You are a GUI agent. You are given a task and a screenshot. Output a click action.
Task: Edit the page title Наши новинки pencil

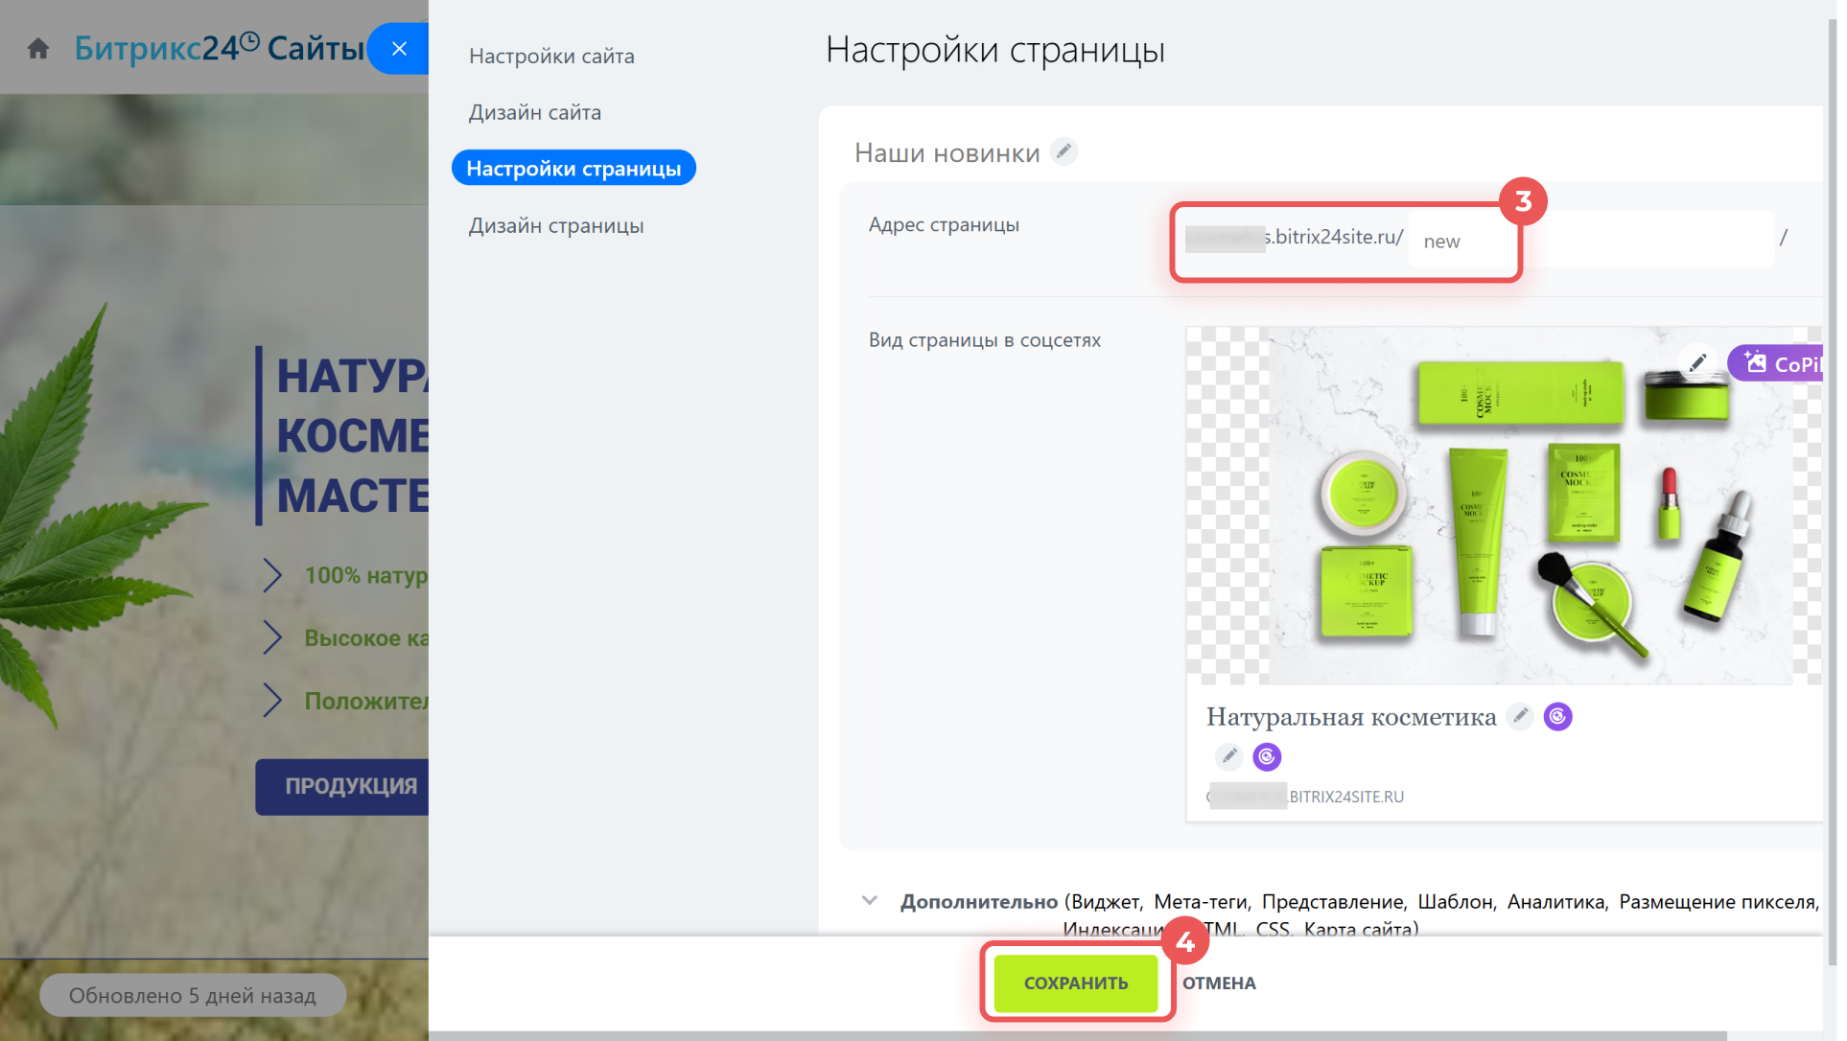click(1064, 151)
